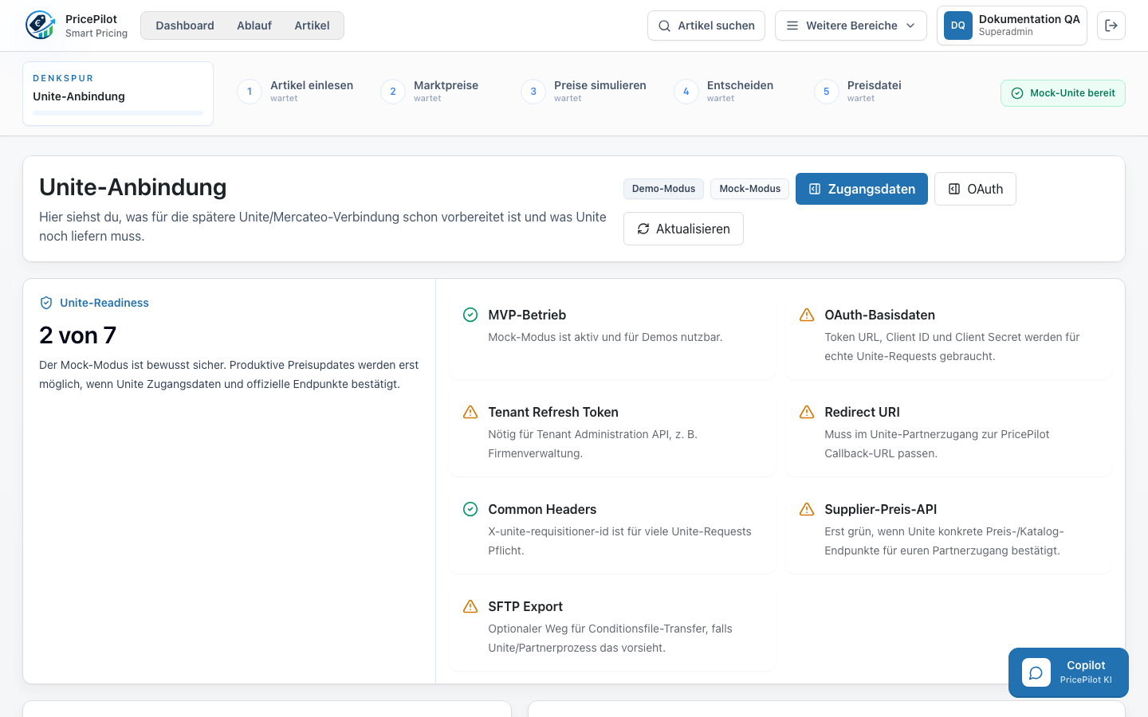Open the OAuth button
This screenshot has width=1148, height=717.
point(975,189)
